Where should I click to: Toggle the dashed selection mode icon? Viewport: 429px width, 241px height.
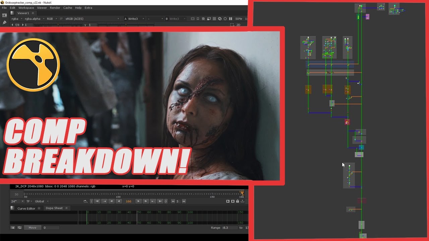click(x=232, y=25)
